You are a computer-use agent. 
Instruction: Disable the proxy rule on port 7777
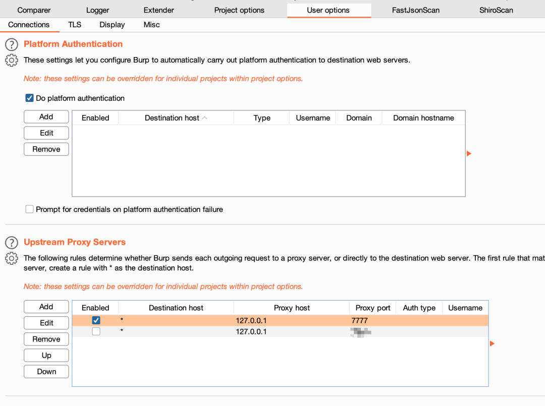tap(96, 320)
